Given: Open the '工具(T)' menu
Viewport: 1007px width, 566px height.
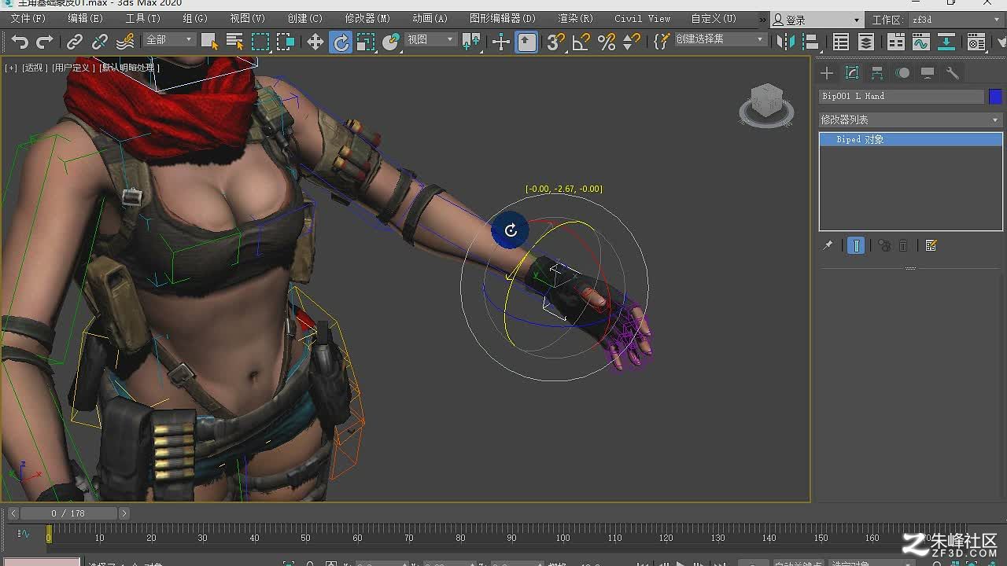Looking at the screenshot, I should click(x=142, y=18).
